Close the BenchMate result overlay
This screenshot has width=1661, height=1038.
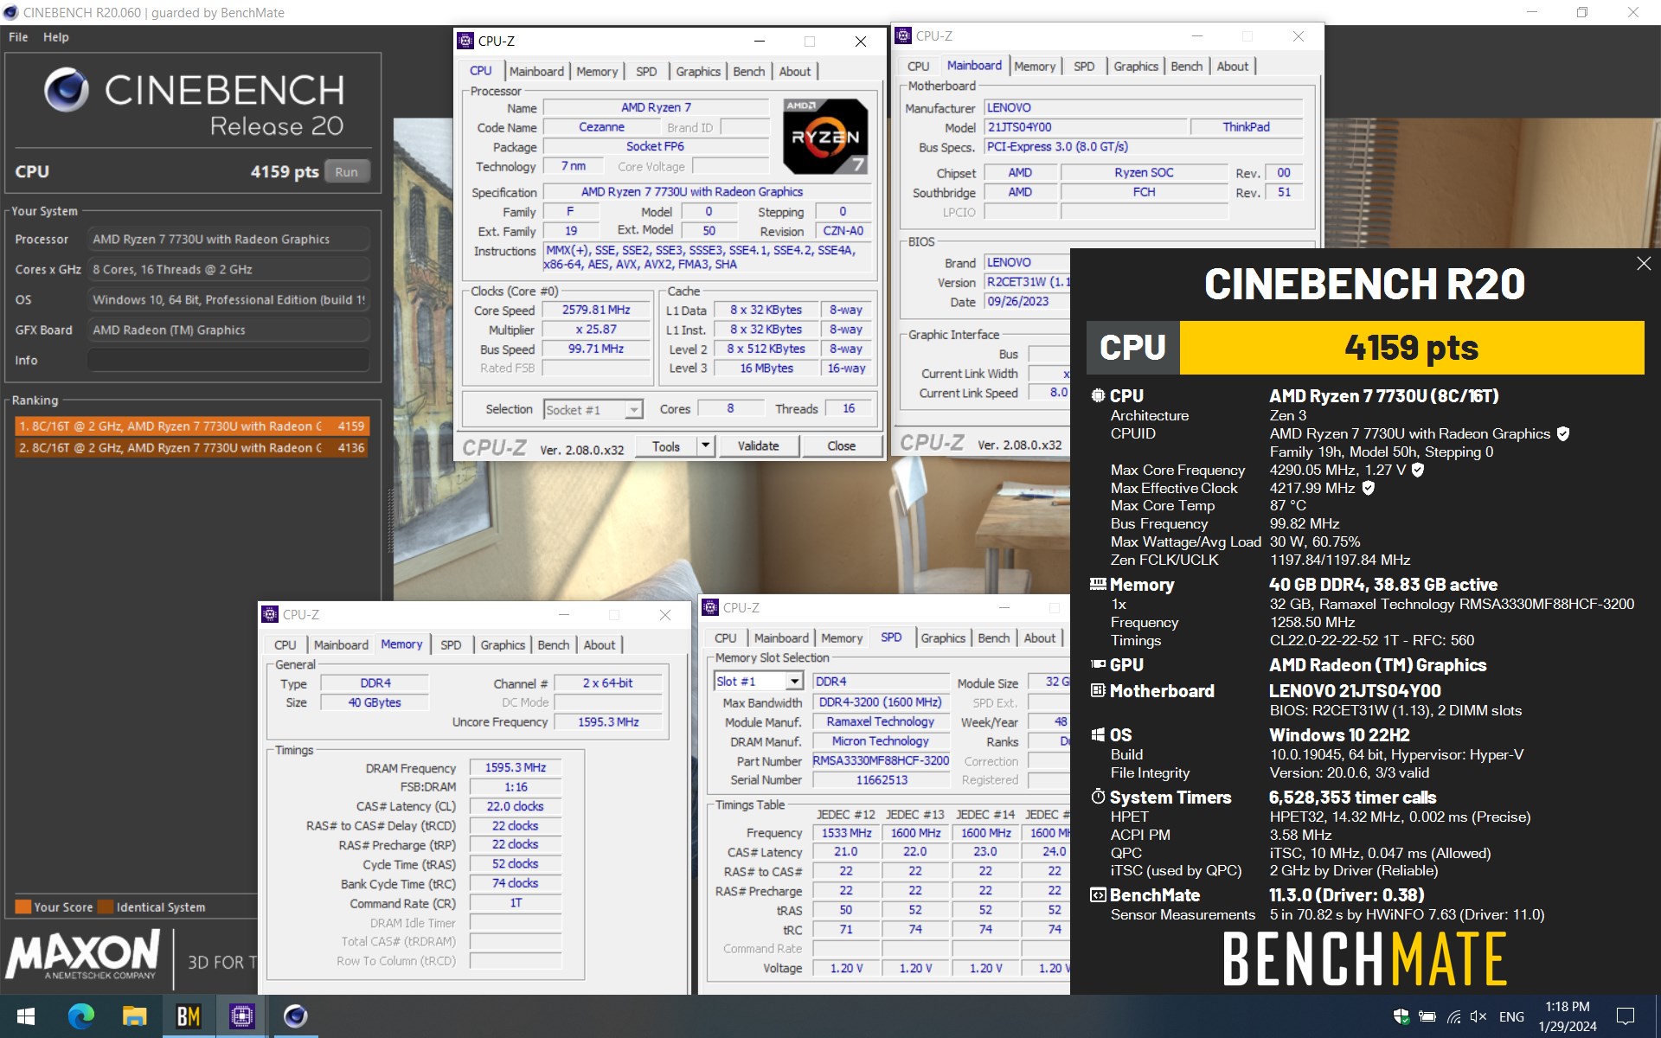[x=1644, y=264]
